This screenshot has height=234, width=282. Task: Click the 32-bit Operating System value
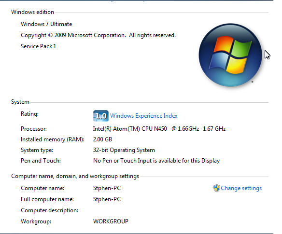[124, 150]
